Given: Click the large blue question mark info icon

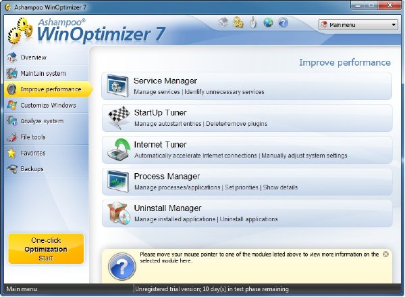Looking at the screenshot, I should coord(122,266).
